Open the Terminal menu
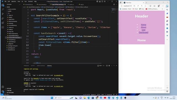The height and width of the screenshot is (100, 177). coord(30,1)
